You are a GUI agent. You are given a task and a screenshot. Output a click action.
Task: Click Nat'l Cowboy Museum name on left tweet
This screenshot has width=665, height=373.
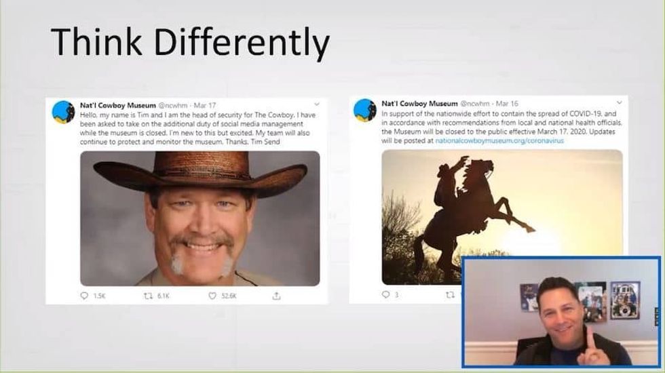pyautogui.click(x=117, y=106)
